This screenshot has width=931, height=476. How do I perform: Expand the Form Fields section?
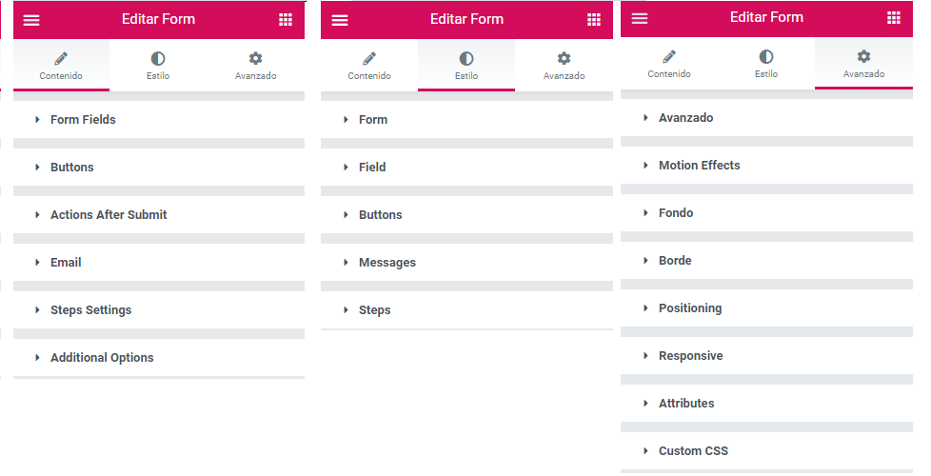(83, 120)
